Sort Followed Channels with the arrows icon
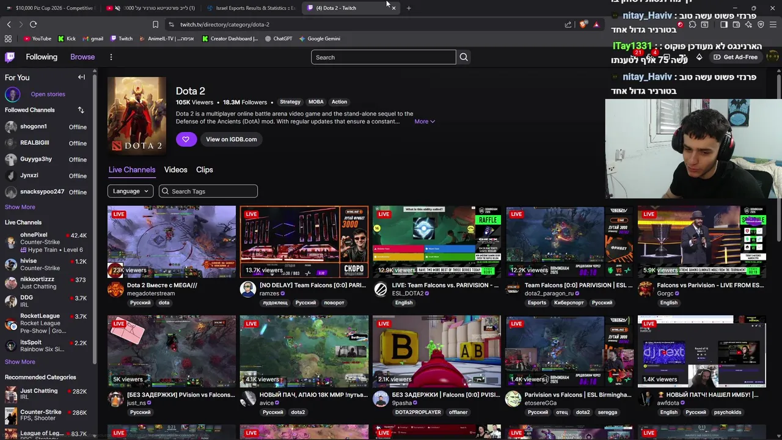The width and height of the screenshot is (782, 440). point(81,110)
